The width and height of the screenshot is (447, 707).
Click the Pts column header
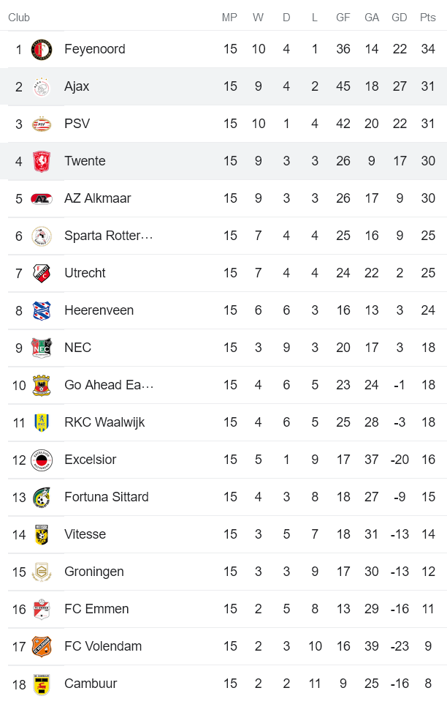point(428,18)
